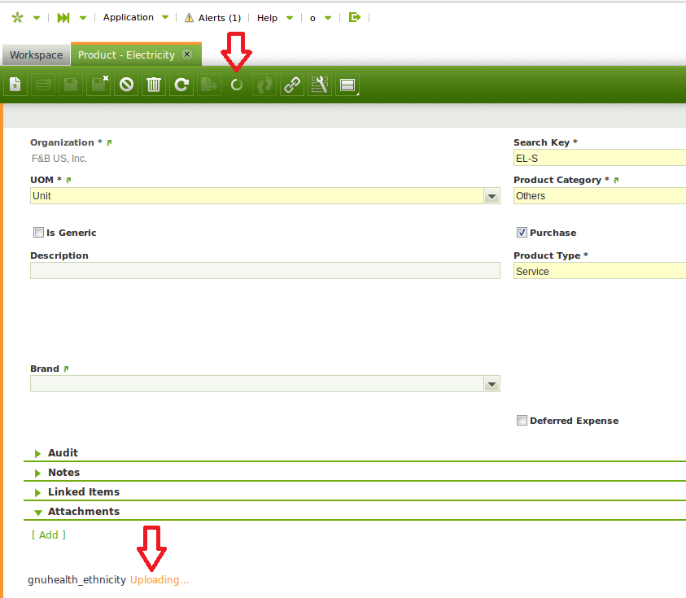Uncheck the Purchase checkbox
The height and width of the screenshot is (598, 686).
[x=522, y=233]
